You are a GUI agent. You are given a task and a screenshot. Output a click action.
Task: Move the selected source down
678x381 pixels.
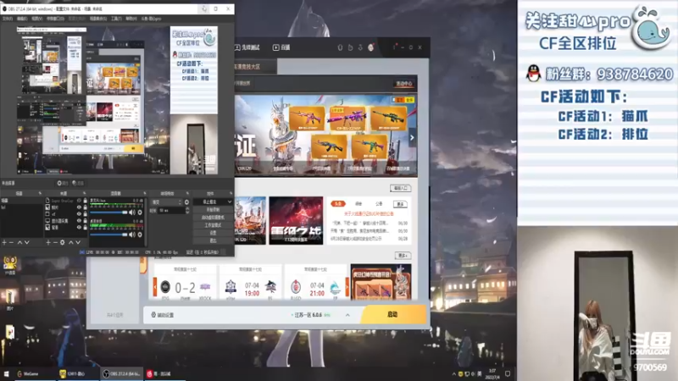[x=78, y=243]
